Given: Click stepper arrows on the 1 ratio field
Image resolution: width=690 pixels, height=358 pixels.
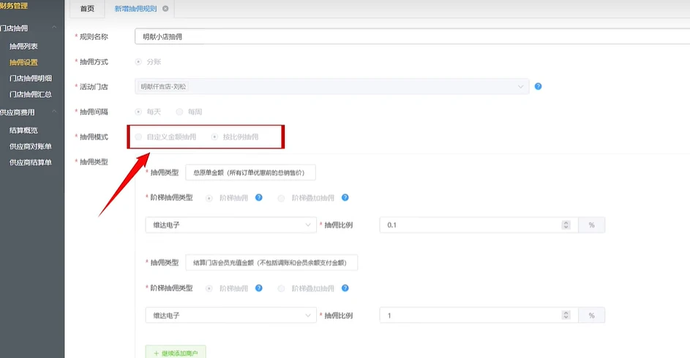Looking at the screenshot, I should pyautogui.click(x=566, y=316).
